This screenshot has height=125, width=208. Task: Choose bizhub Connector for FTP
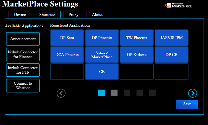(23, 70)
